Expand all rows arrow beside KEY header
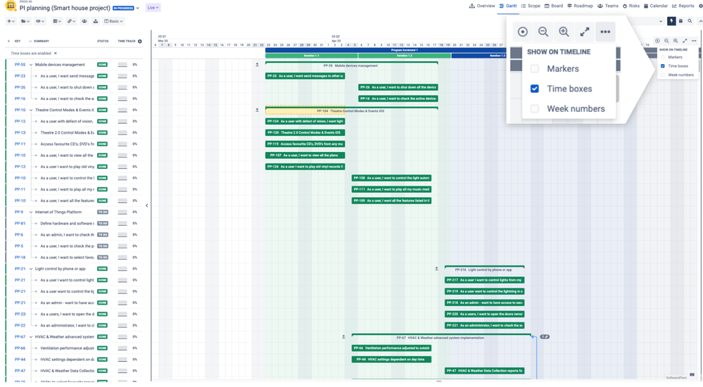 pos(8,42)
